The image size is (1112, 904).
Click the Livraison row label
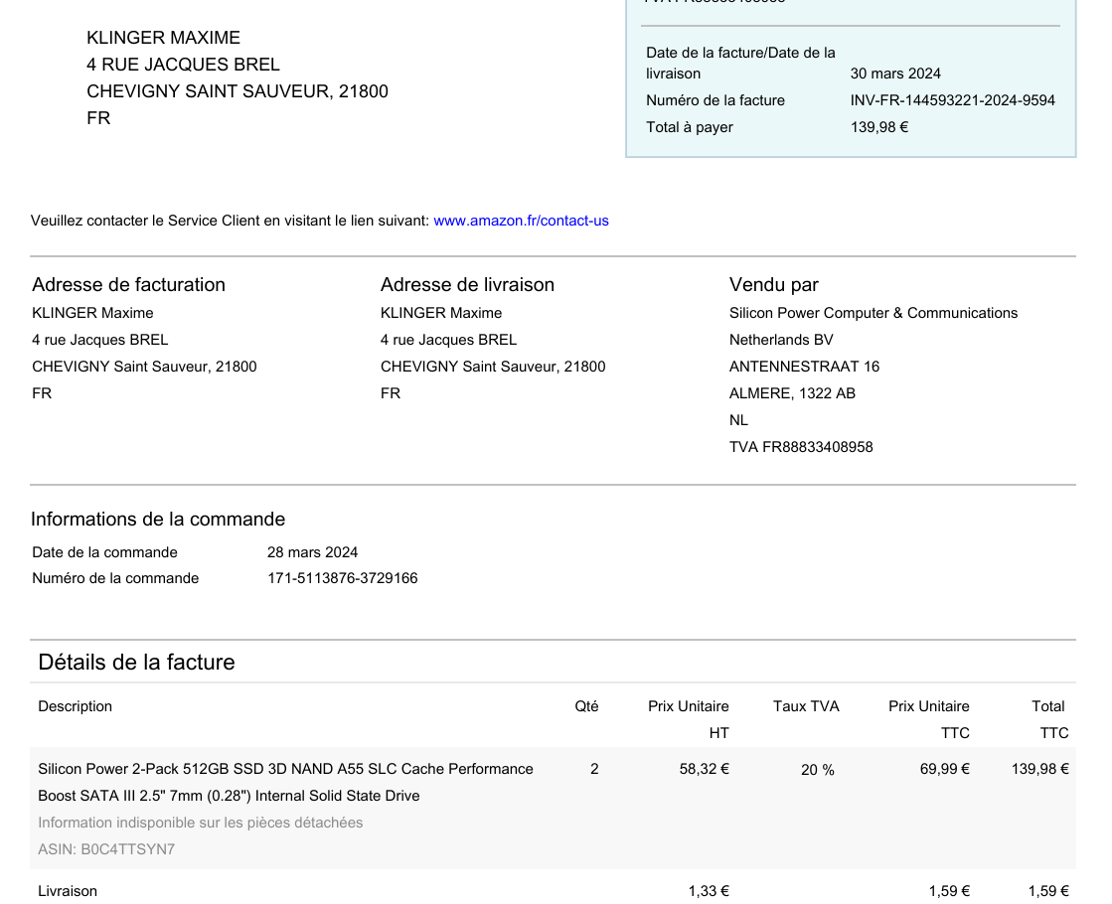[68, 891]
